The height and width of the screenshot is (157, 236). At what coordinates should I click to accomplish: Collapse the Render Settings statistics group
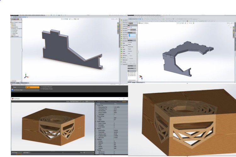pyautogui.click(x=96, y=122)
